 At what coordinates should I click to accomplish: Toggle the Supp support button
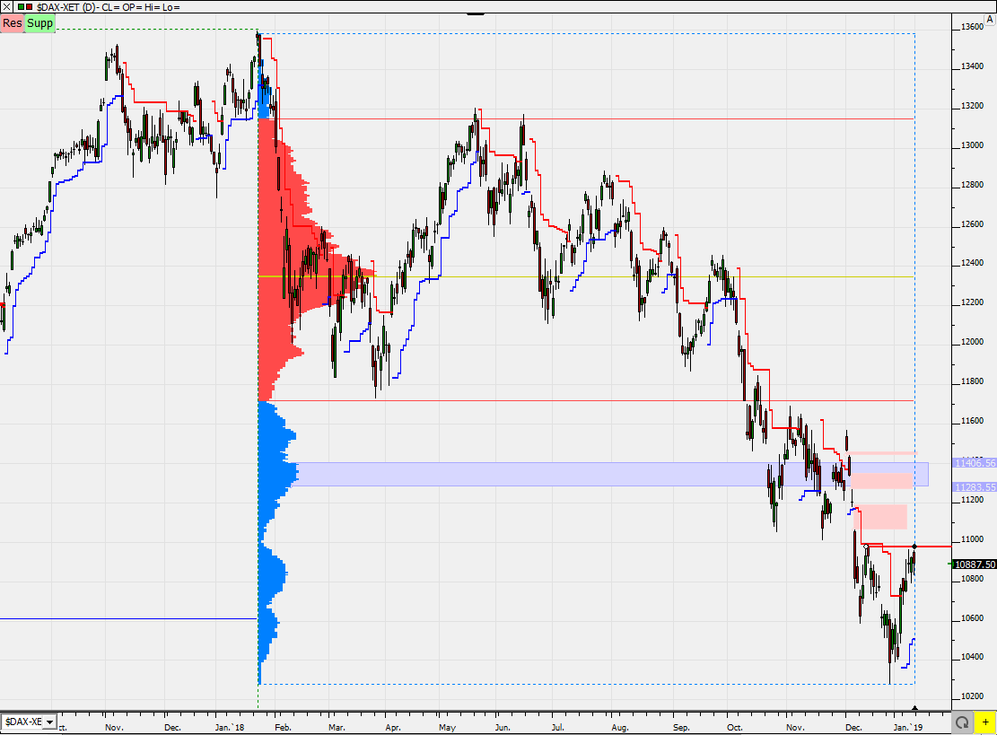pyautogui.click(x=40, y=23)
